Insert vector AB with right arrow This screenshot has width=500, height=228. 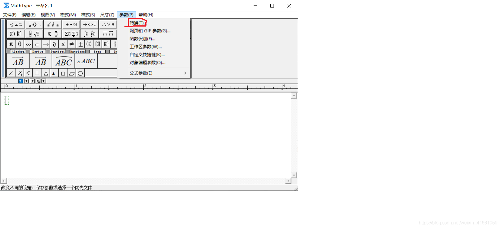[18, 61]
